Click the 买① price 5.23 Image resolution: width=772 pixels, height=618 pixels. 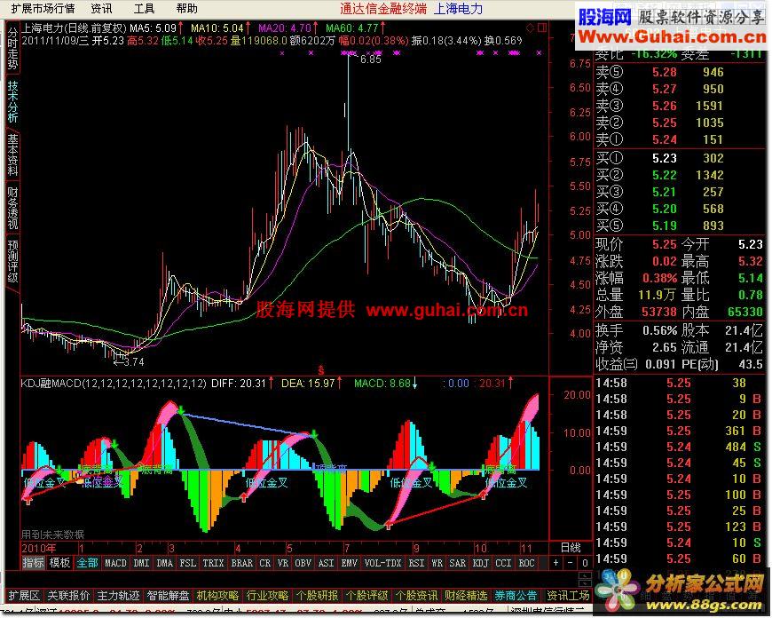coord(665,158)
